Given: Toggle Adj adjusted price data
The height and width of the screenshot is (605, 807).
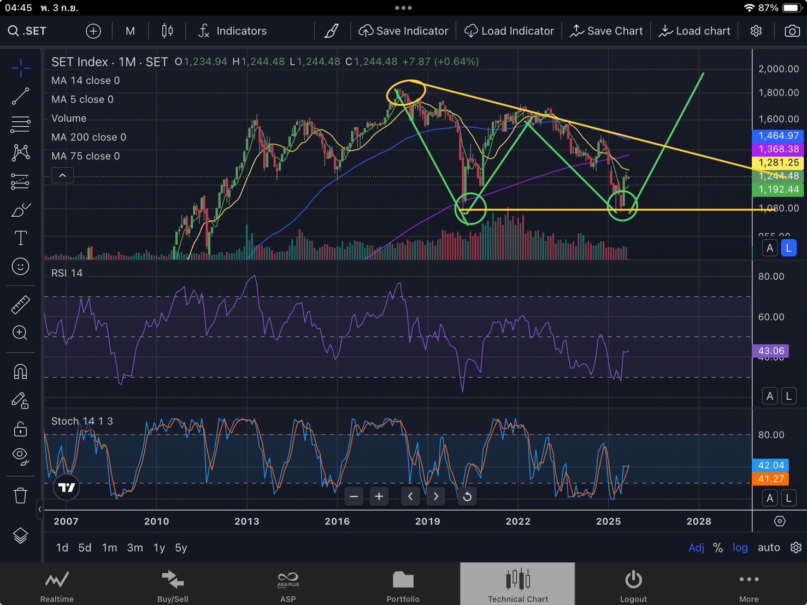Looking at the screenshot, I should click(696, 548).
